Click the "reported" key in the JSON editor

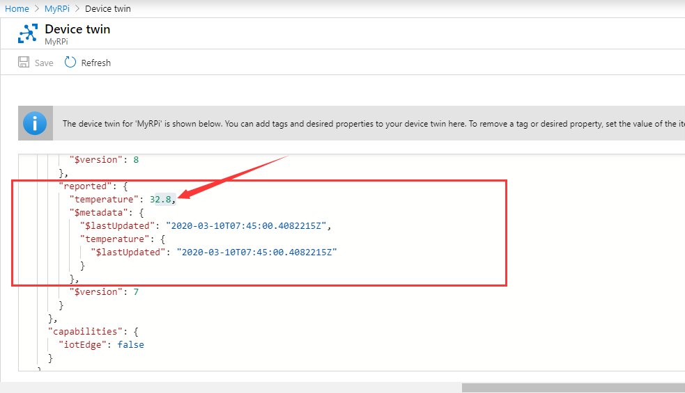pos(85,186)
